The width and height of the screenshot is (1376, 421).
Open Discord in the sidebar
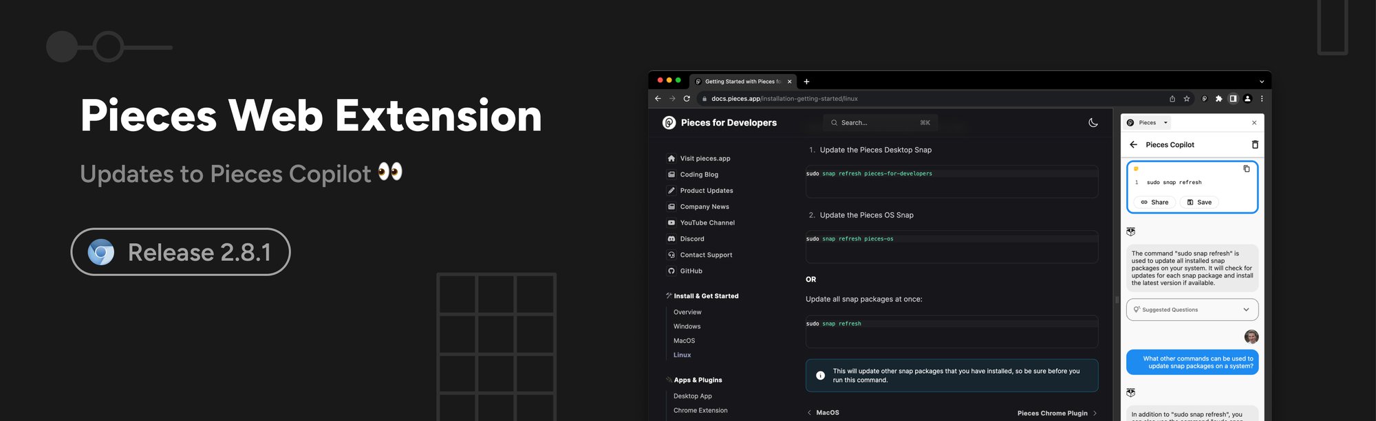[x=692, y=239]
